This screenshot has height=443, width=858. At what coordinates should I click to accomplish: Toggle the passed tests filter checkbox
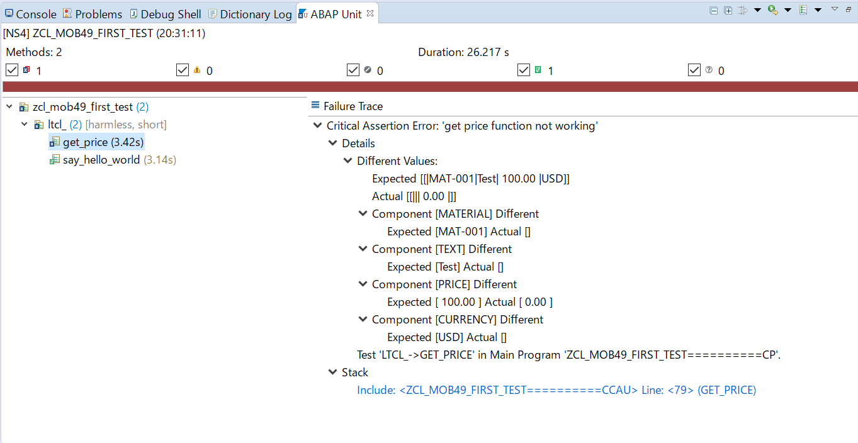coord(524,70)
